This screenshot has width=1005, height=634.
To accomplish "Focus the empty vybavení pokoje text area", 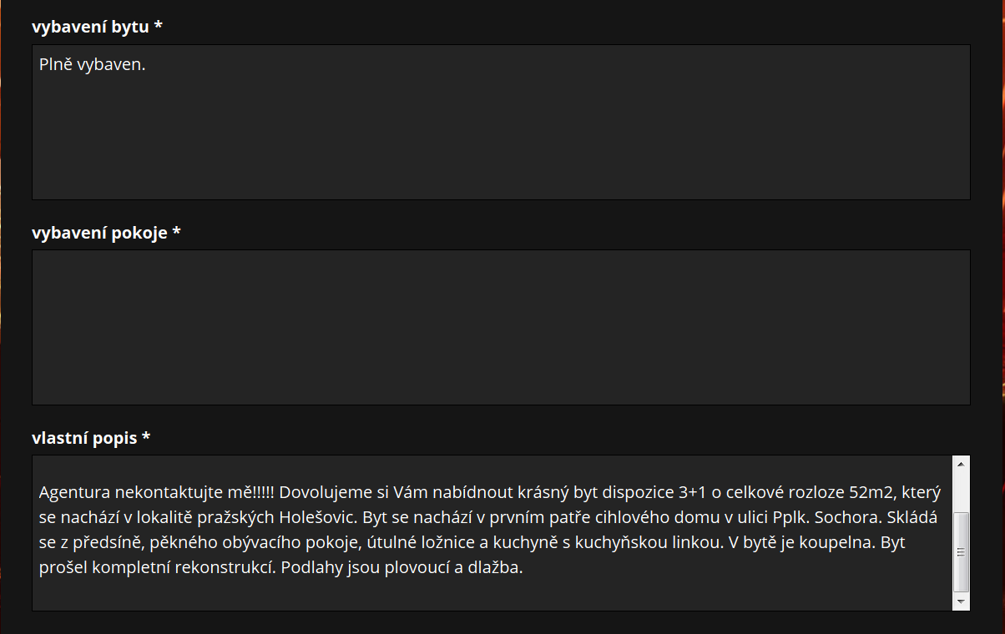I will tap(501, 327).
